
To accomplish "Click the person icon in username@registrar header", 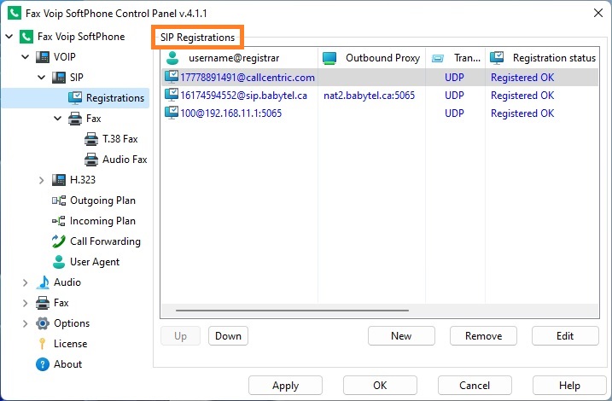I will 172,58.
